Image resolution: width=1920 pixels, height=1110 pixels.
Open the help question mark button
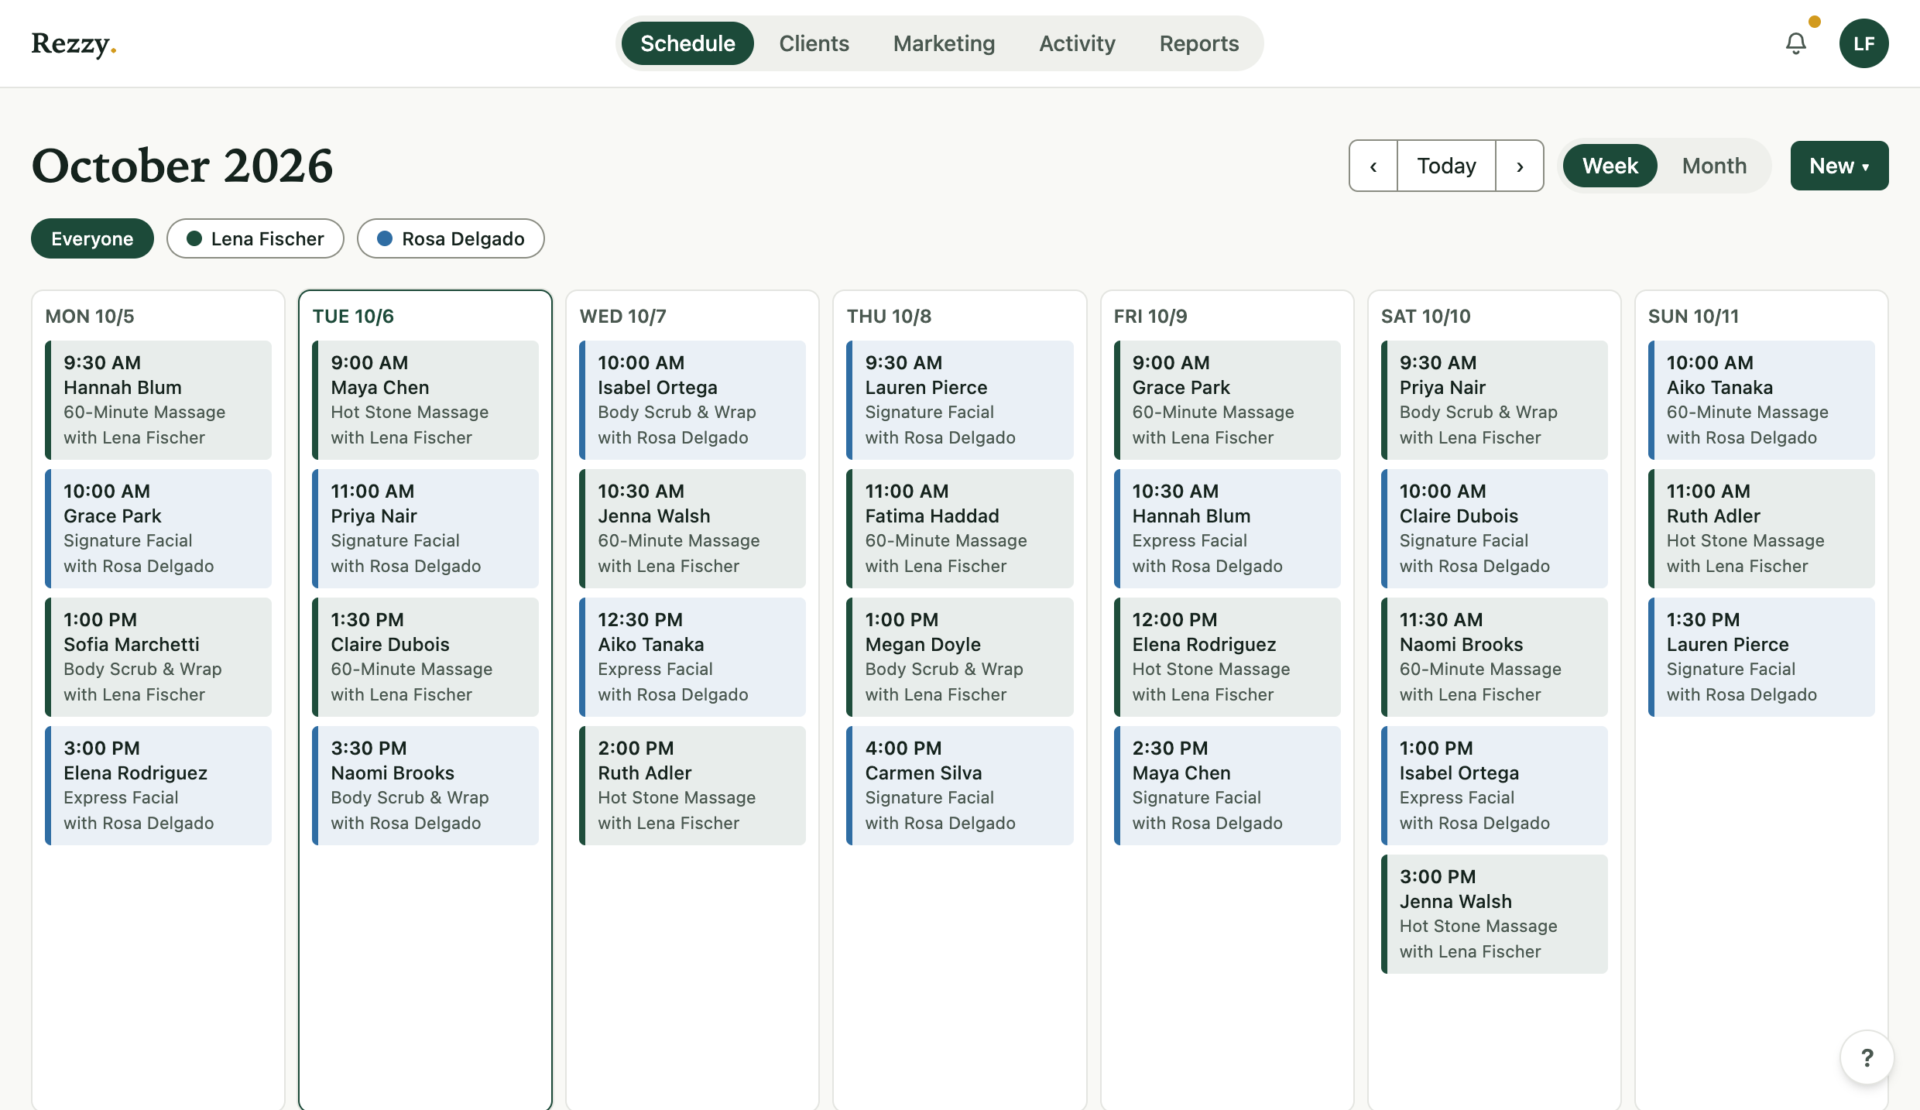pos(1867,1057)
